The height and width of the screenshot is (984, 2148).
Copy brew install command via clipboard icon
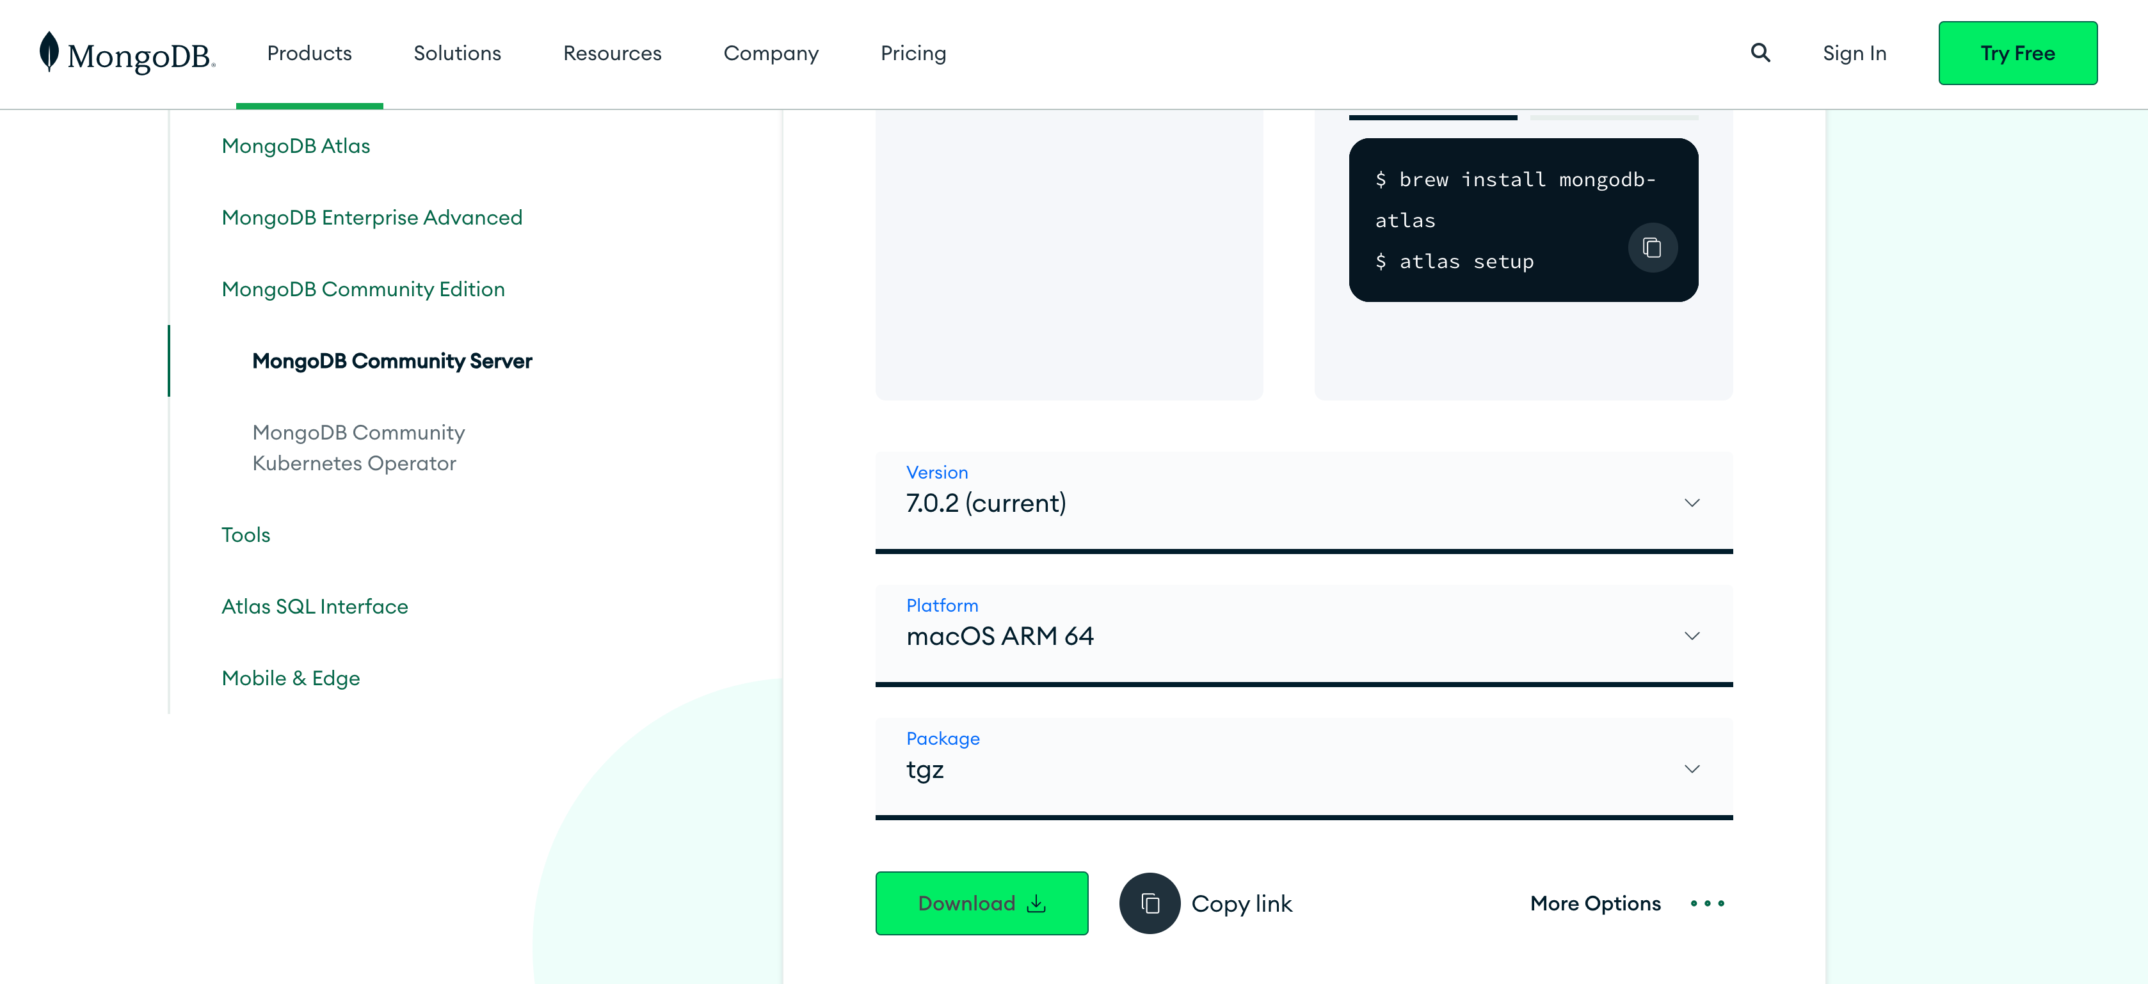pyautogui.click(x=1652, y=248)
